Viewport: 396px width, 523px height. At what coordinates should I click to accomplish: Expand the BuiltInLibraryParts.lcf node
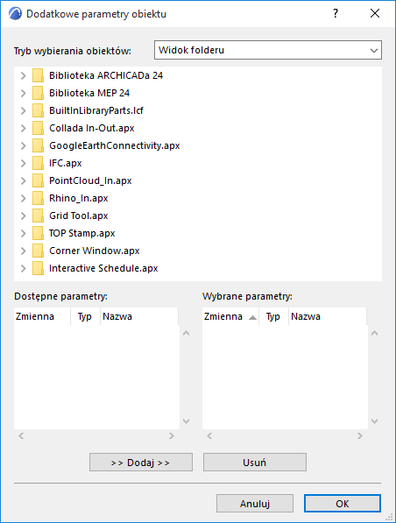pyautogui.click(x=24, y=110)
